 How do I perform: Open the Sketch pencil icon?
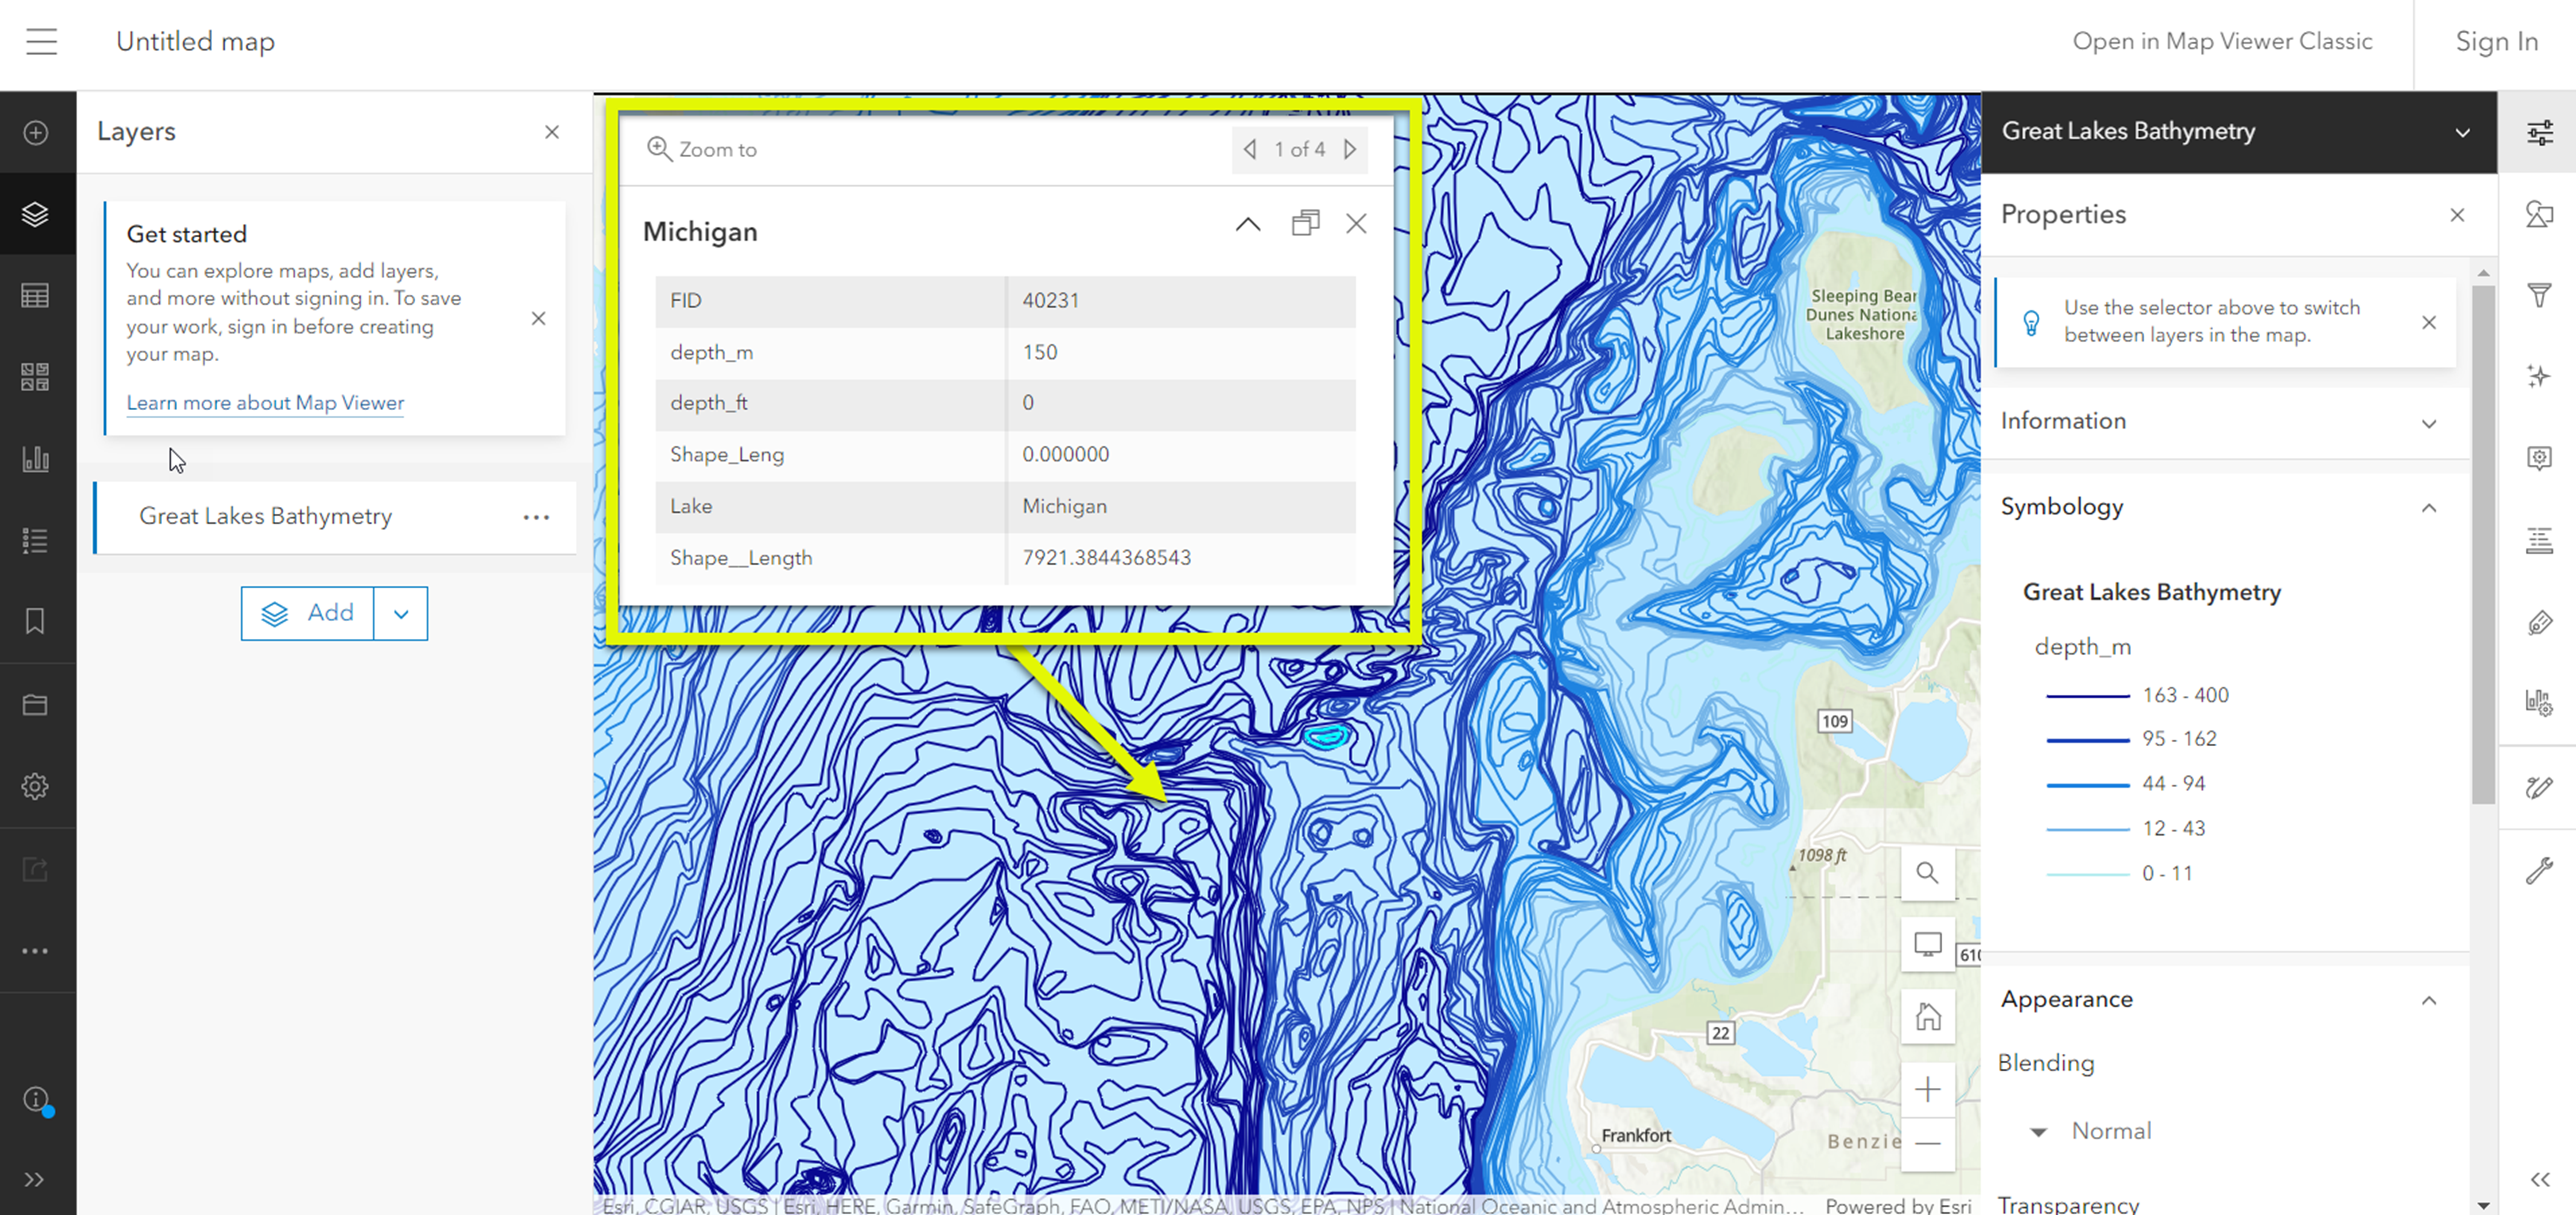(x=2539, y=788)
